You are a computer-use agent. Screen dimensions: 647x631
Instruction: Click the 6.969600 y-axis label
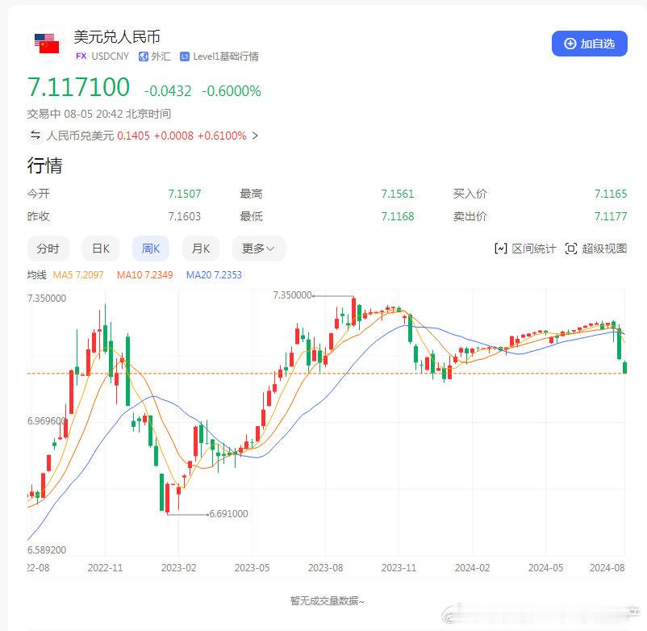[47, 420]
